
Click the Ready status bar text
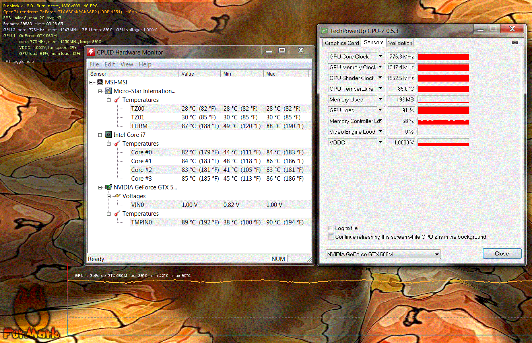click(96, 259)
